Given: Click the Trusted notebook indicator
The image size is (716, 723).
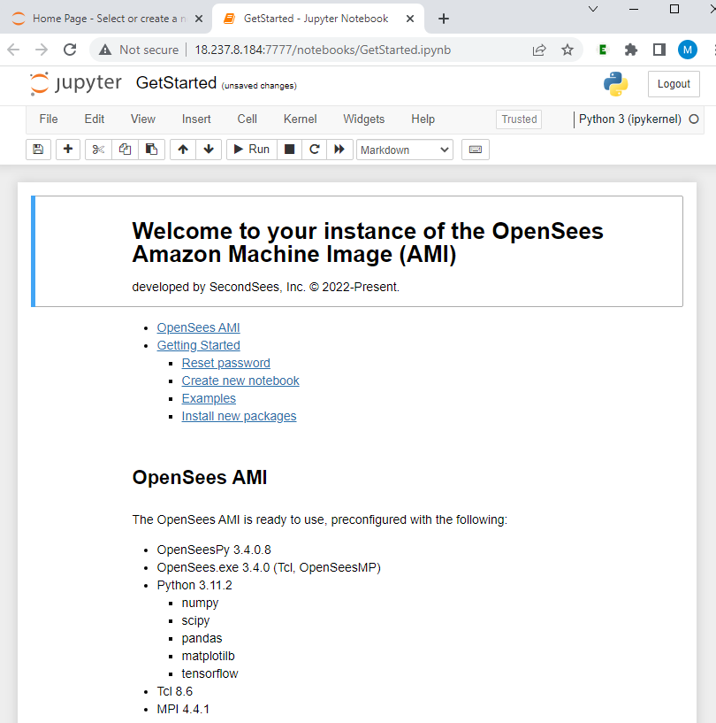Looking at the screenshot, I should point(519,119).
